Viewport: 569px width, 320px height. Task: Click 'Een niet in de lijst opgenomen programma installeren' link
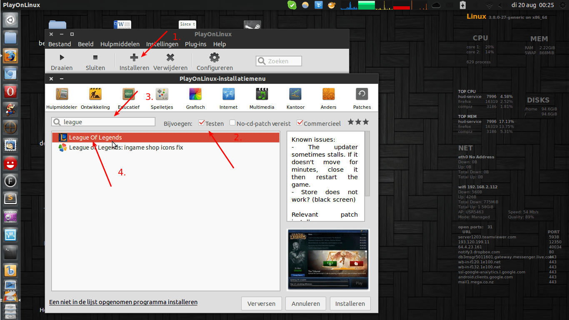(123, 302)
